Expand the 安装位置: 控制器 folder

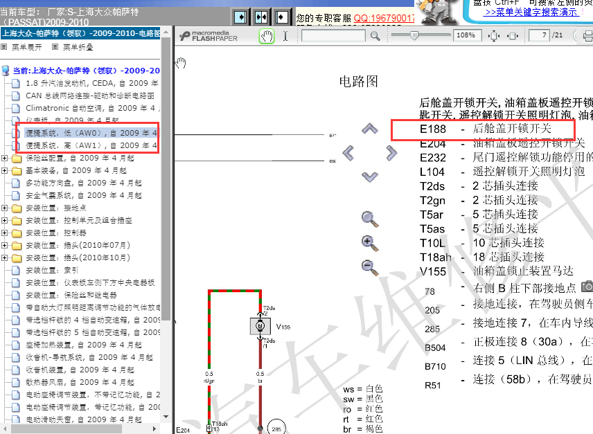click(4, 233)
